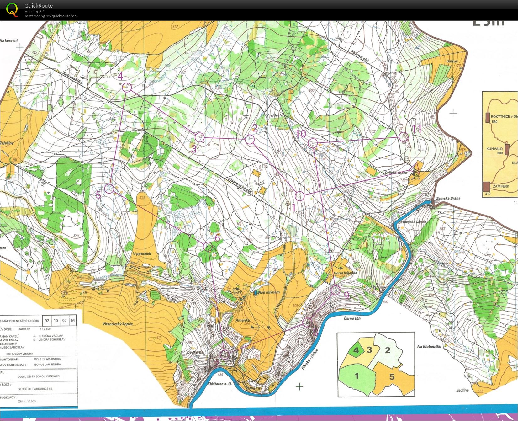Click control circle 1 on the course
The height and width of the screenshot is (421, 518).
tap(300, 196)
